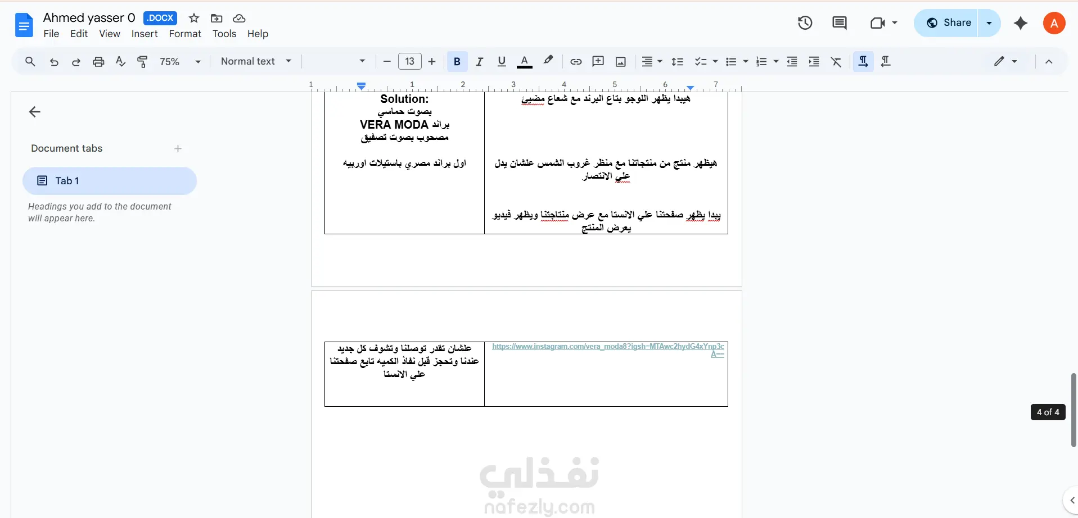Viewport: 1078px width, 518px height.
Task: Clear text formatting
Action: point(836,62)
